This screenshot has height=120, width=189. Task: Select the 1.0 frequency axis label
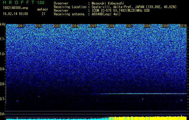click(2, 54)
